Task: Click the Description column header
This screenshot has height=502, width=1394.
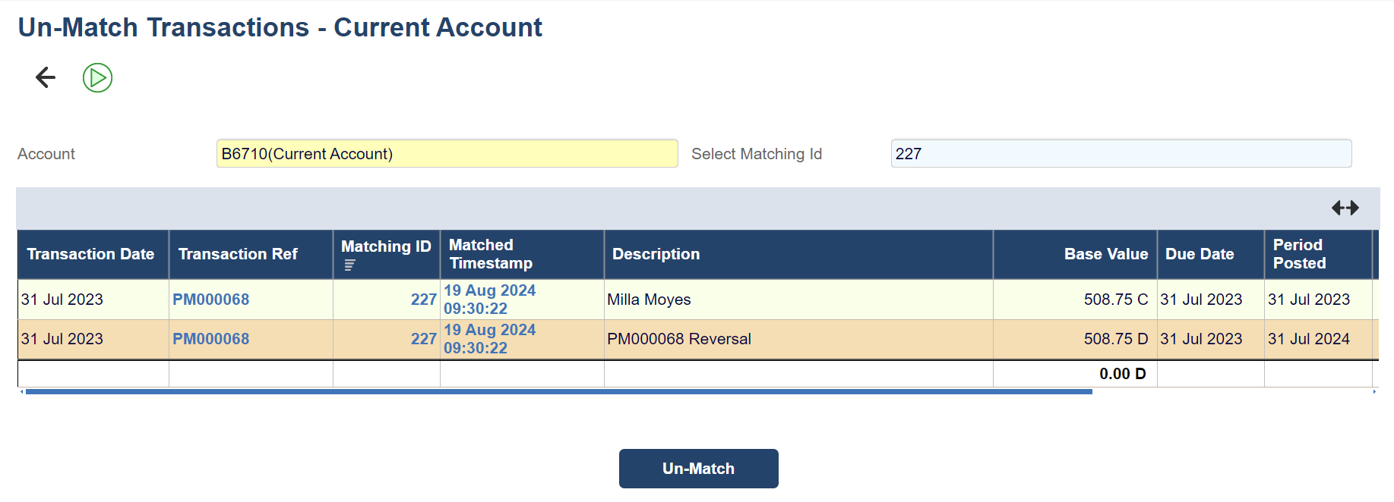Action: [656, 254]
